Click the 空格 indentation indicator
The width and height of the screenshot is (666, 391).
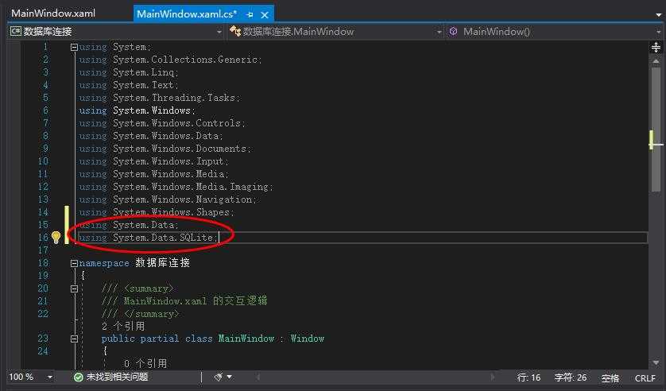610,377
